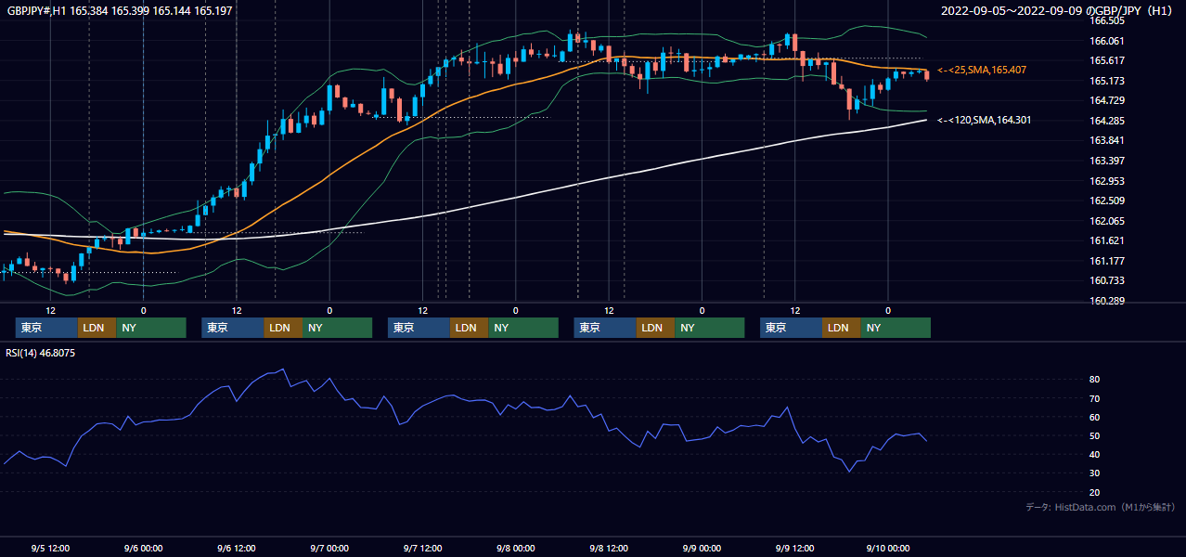Select the 9/10 00:00 date label

tap(888, 548)
